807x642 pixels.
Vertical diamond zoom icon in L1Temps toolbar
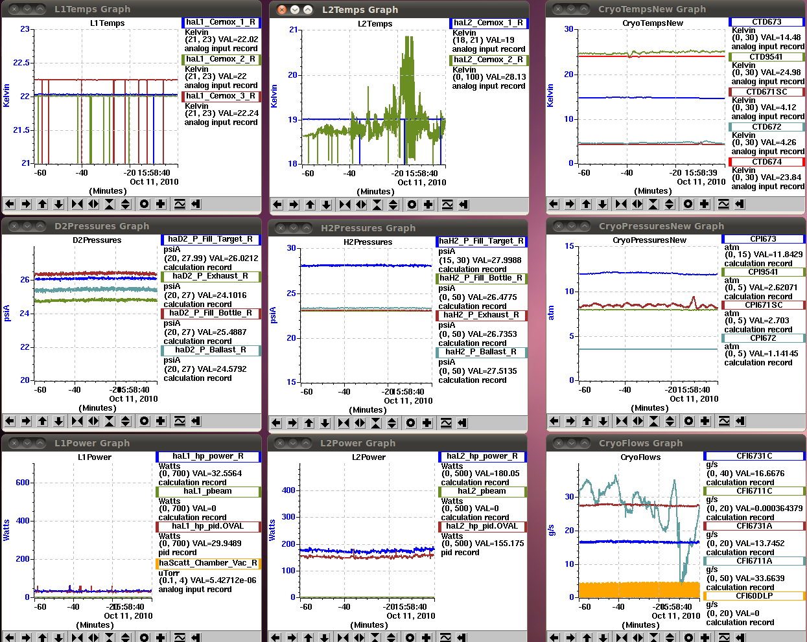pyautogui.click(x=126, y=204)
